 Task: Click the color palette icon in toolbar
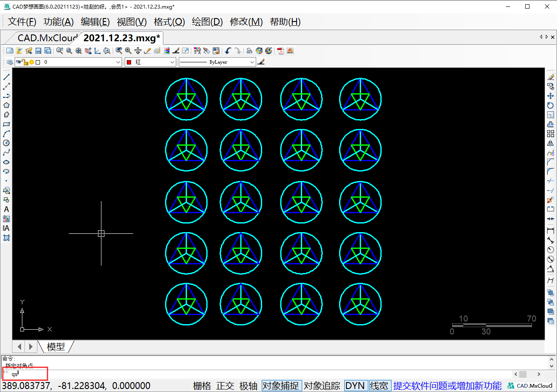[157, 51]
